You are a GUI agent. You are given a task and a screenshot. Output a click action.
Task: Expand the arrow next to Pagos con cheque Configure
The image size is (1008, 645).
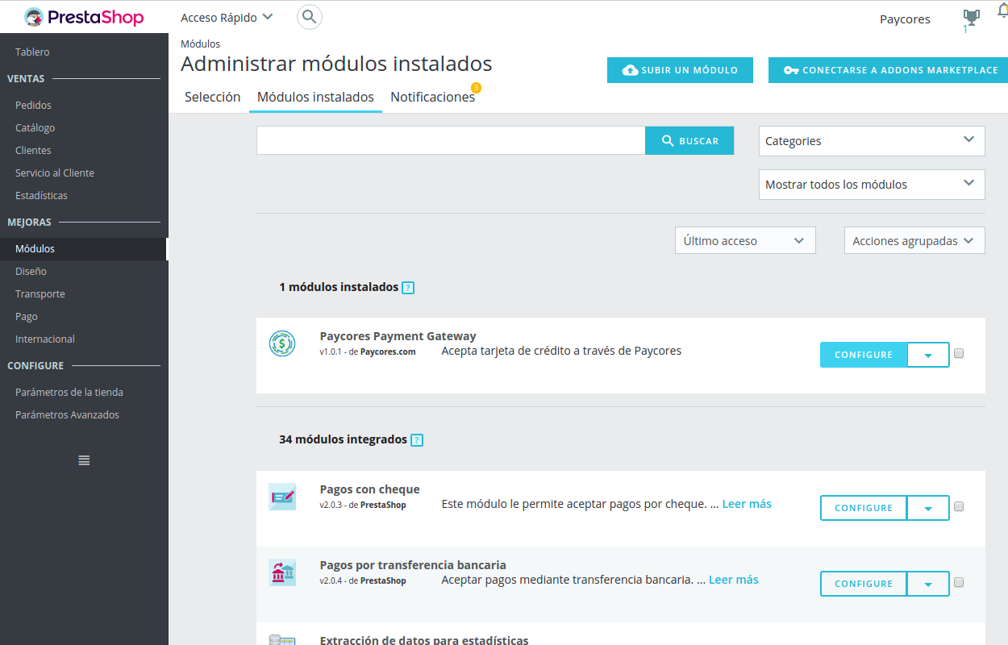(928, 508)
